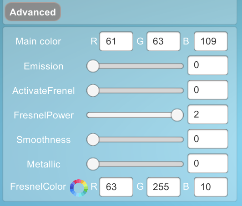Select the Main color B value field
The image size is (242, 206).
click(211, 41)
